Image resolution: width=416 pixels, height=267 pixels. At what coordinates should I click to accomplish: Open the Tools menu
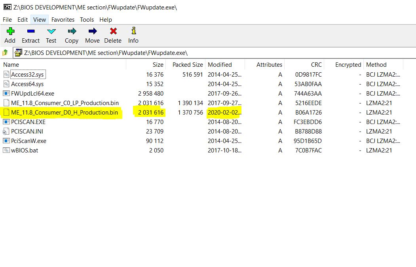coord(87,20)
